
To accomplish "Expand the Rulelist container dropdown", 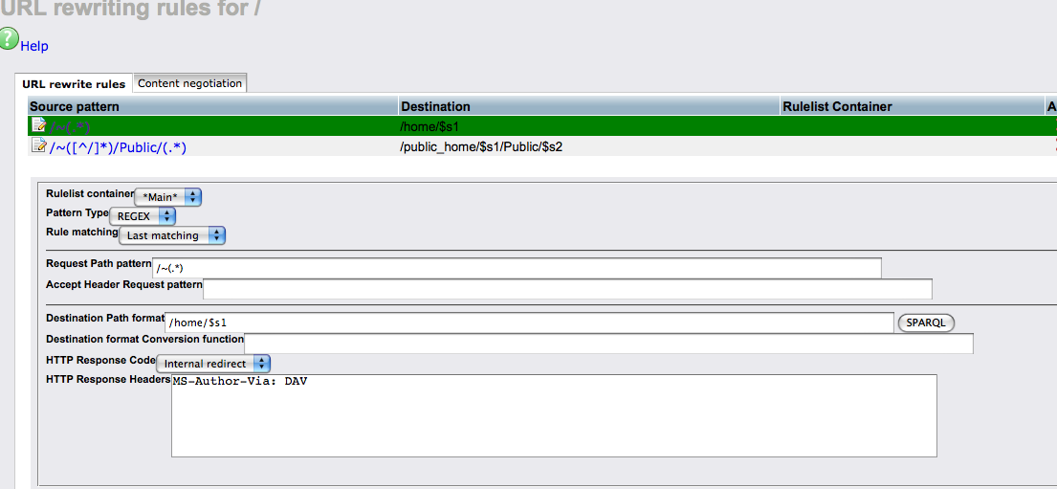I will (x=168, y=196).
